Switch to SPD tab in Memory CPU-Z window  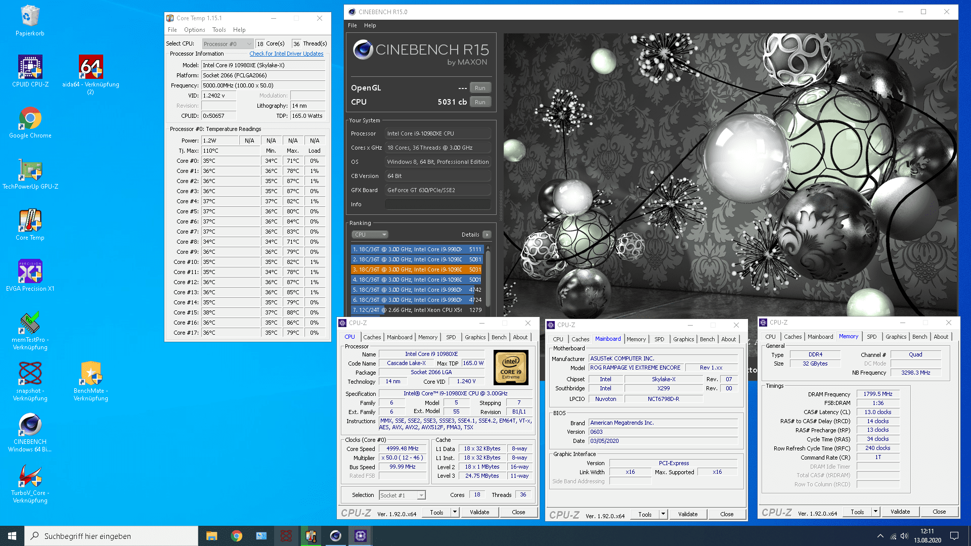click(x=871, y=337)
